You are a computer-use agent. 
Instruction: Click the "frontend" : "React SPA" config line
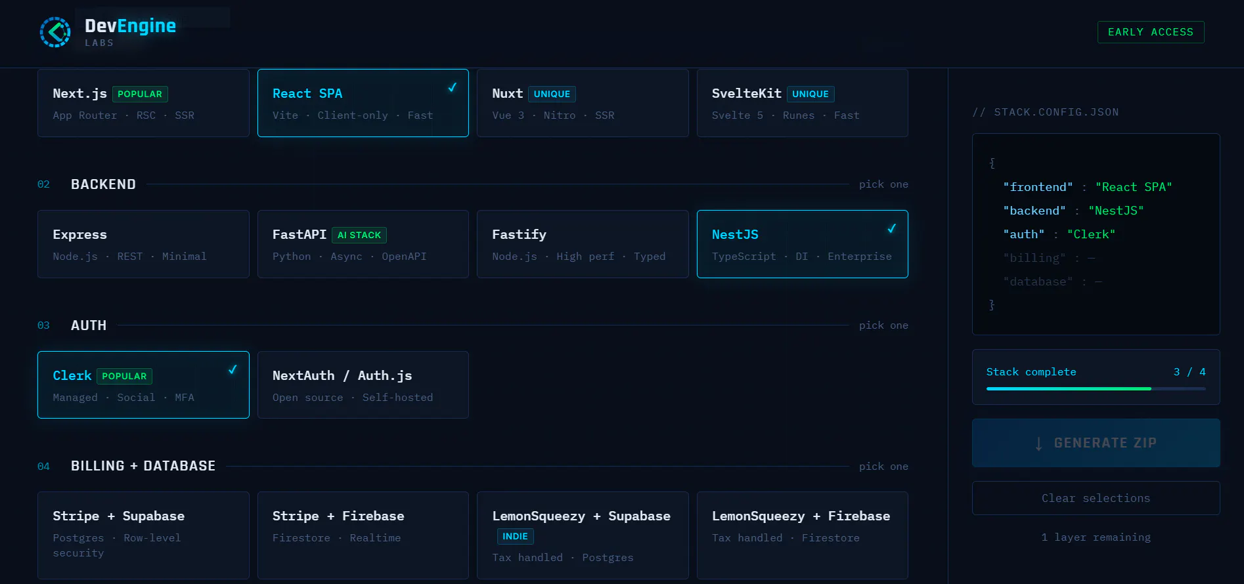[1088, 187]
